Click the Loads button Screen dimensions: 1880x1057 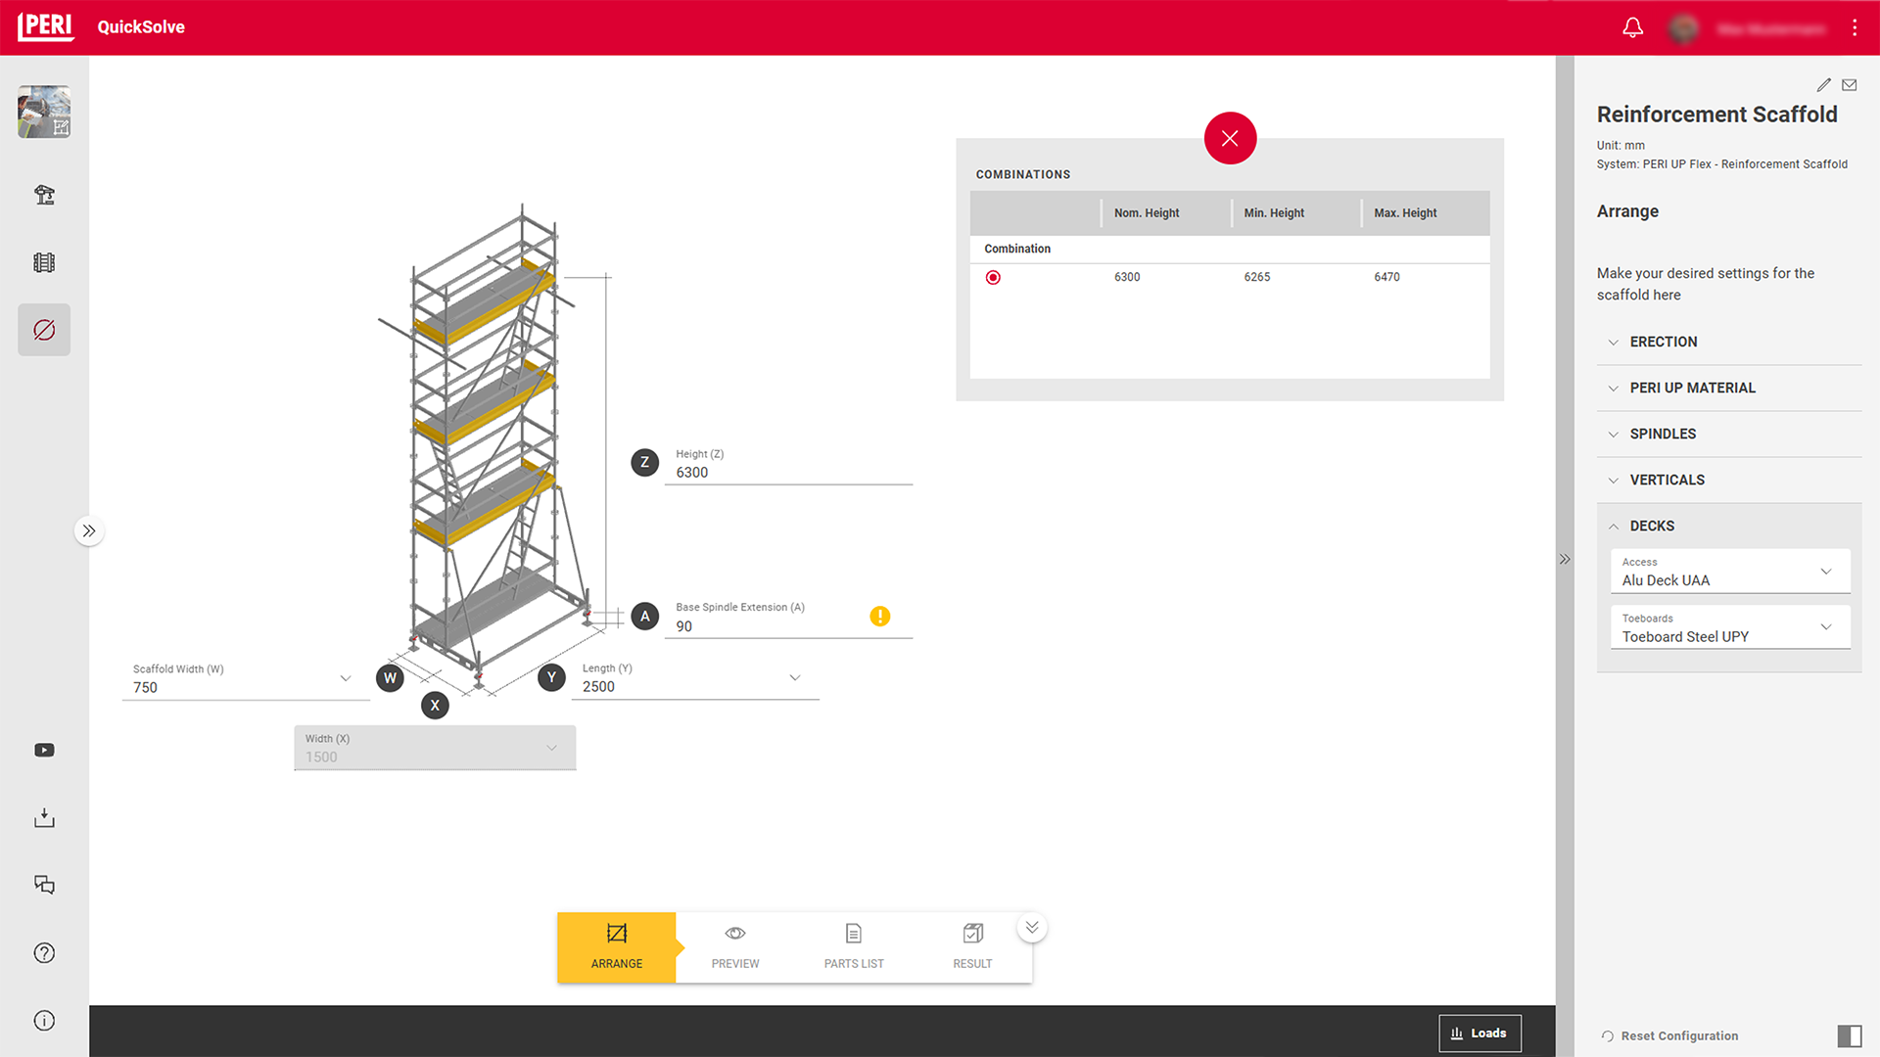coord(1480,1033)
